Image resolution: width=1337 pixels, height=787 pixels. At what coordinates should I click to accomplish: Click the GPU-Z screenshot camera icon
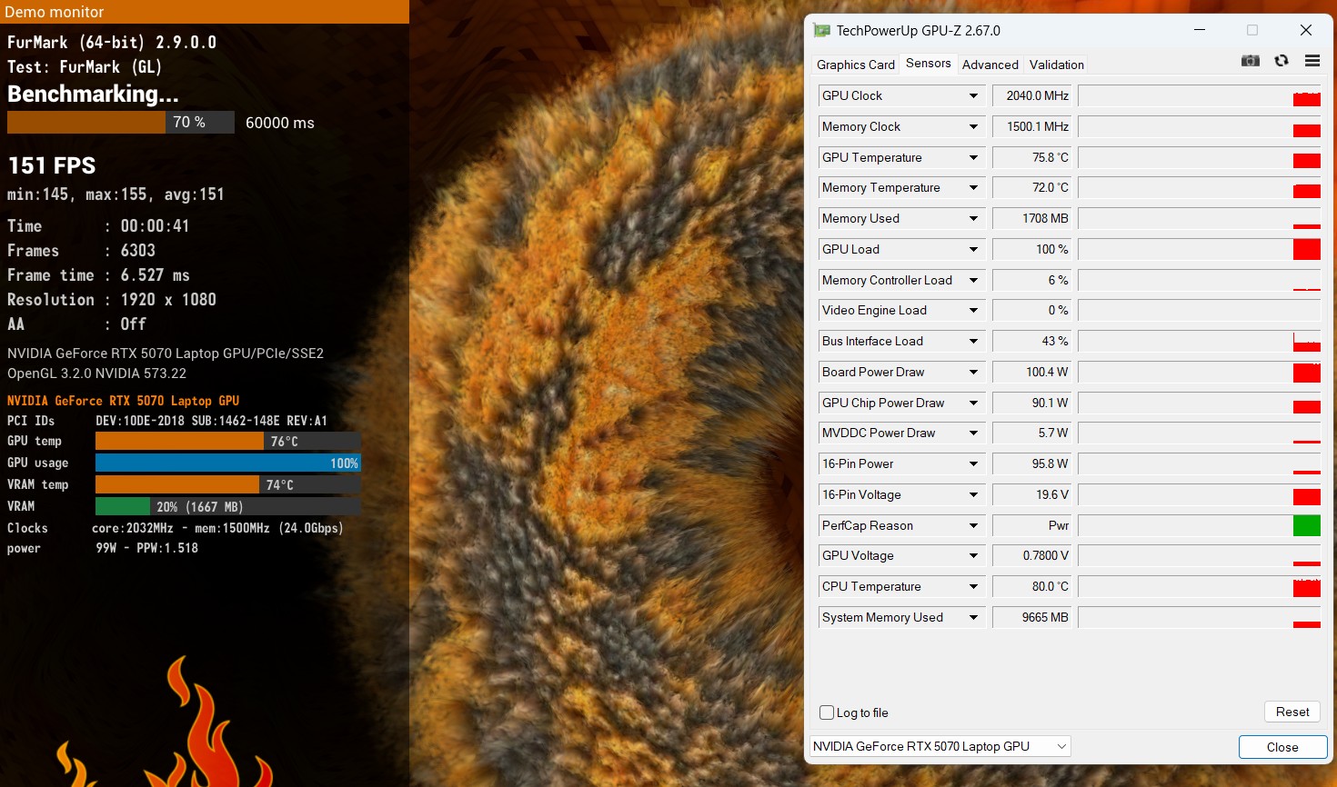tap(1251, 61)
